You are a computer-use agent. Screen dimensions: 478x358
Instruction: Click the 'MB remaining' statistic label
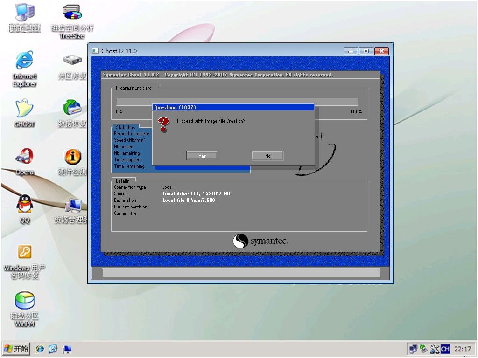click(127, 153)
